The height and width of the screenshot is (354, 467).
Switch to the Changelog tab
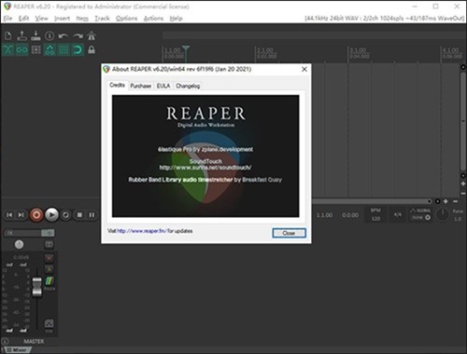188,86
